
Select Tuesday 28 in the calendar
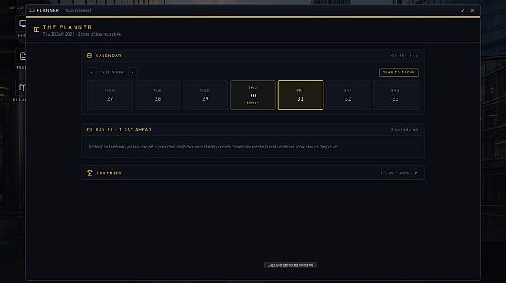tap(158, 95)
